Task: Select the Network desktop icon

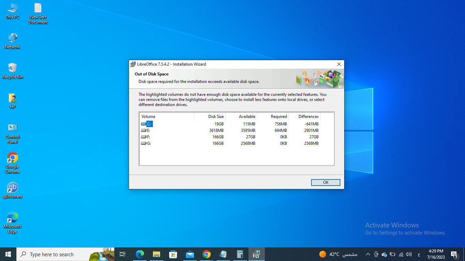Action: 13,41
